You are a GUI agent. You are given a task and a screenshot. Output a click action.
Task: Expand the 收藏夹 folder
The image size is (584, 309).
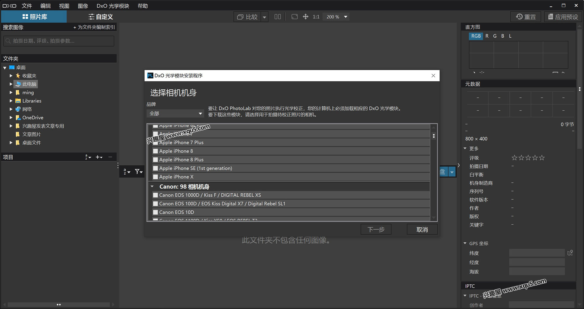pyautogui.click(x=11, y=76)
